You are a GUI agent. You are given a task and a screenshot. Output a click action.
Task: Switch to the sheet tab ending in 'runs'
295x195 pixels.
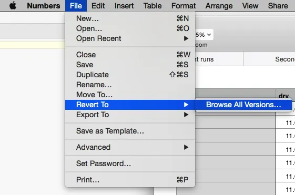click(x=219, y=59)
